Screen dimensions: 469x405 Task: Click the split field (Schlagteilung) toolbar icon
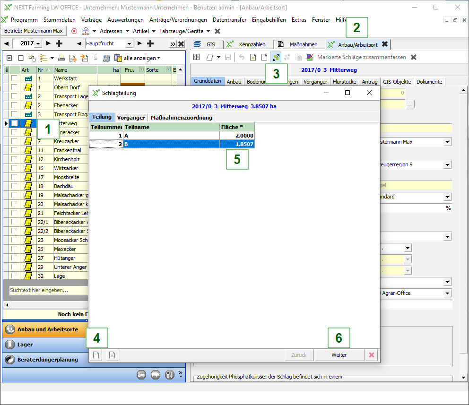[276, 57]
